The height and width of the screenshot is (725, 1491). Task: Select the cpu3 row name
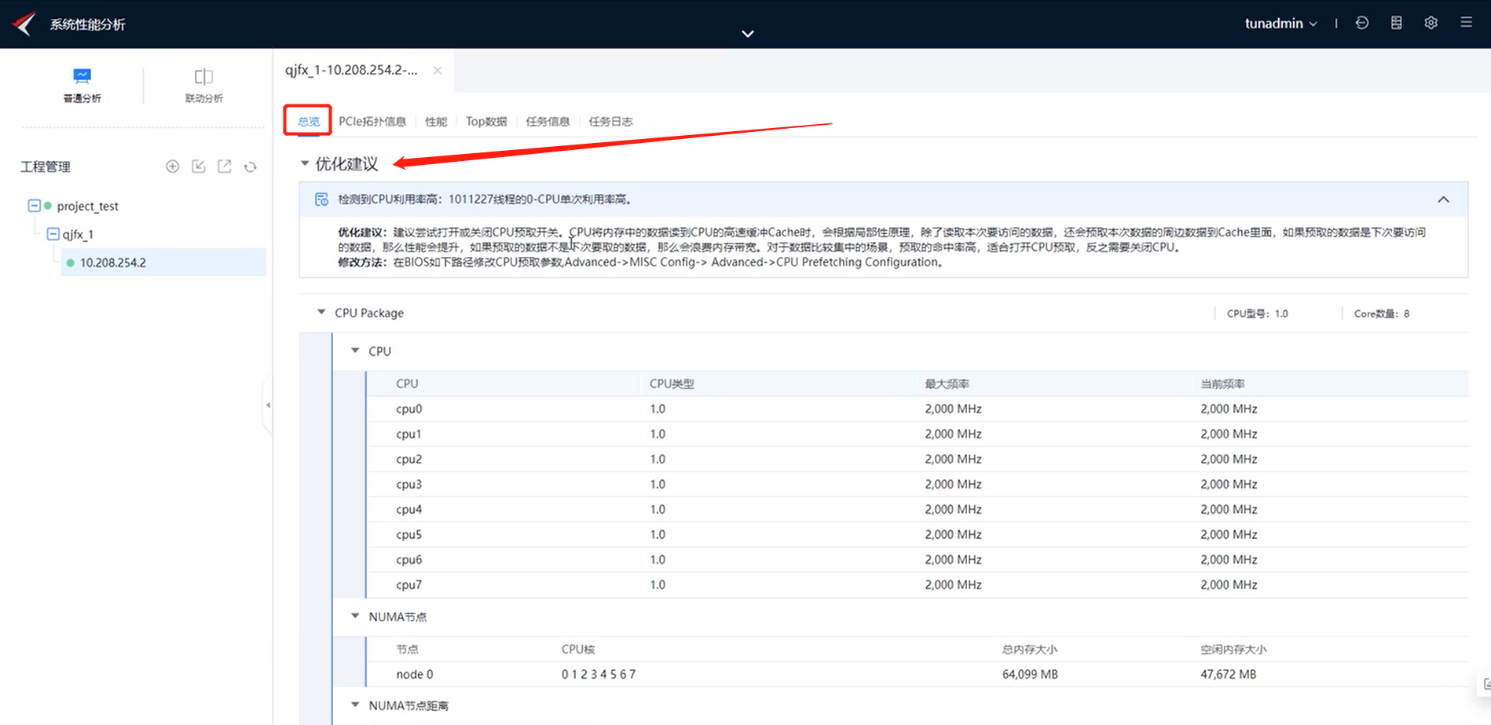(x=409, y=484)
